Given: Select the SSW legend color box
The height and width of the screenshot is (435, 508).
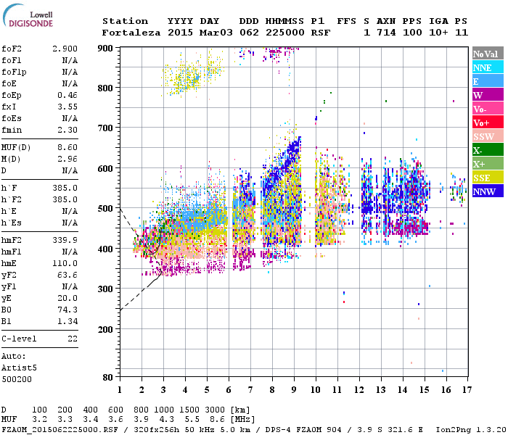Looking at the screenshot, I should [x=487, y=136].
